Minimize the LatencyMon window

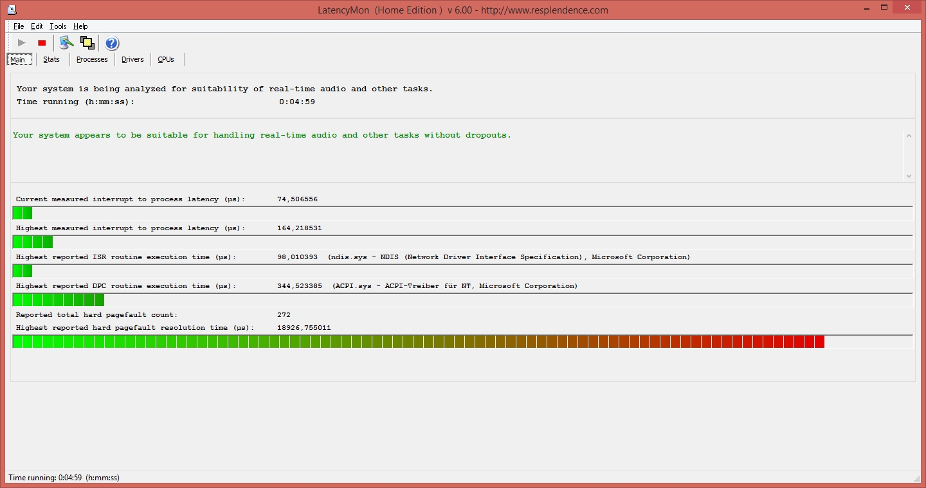tap(866, 8)
